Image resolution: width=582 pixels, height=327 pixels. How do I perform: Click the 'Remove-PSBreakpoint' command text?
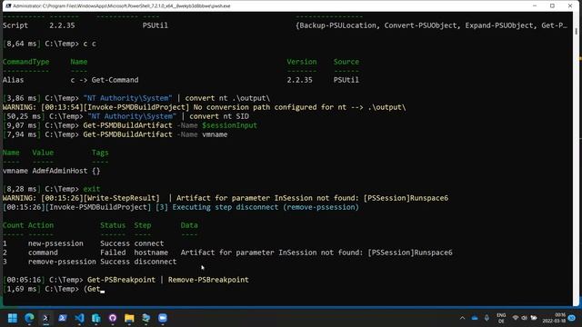tap(208, 280)
